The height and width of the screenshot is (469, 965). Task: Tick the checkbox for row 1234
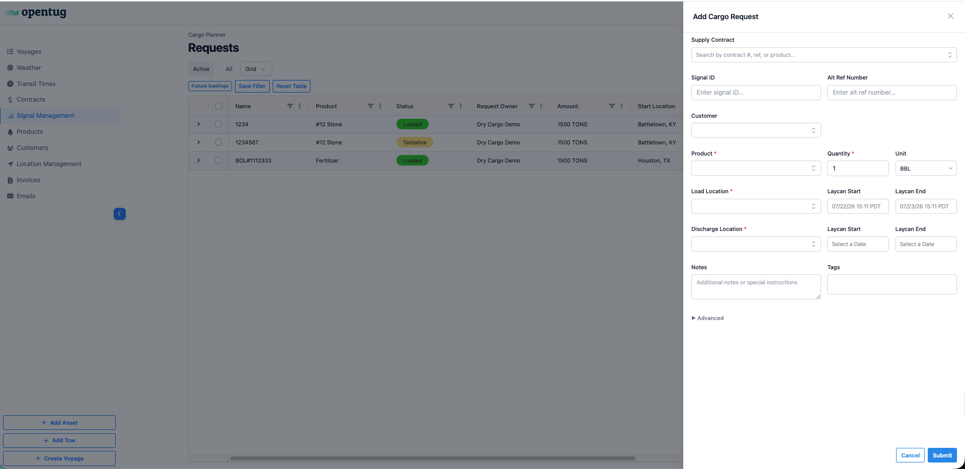[x=218, y=124]
